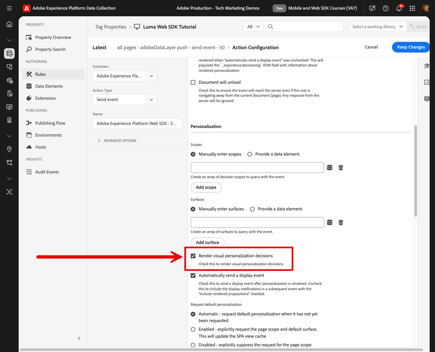435x352 pixels.
Task: Click into the Scopes text field
Action: pos(257,167)
